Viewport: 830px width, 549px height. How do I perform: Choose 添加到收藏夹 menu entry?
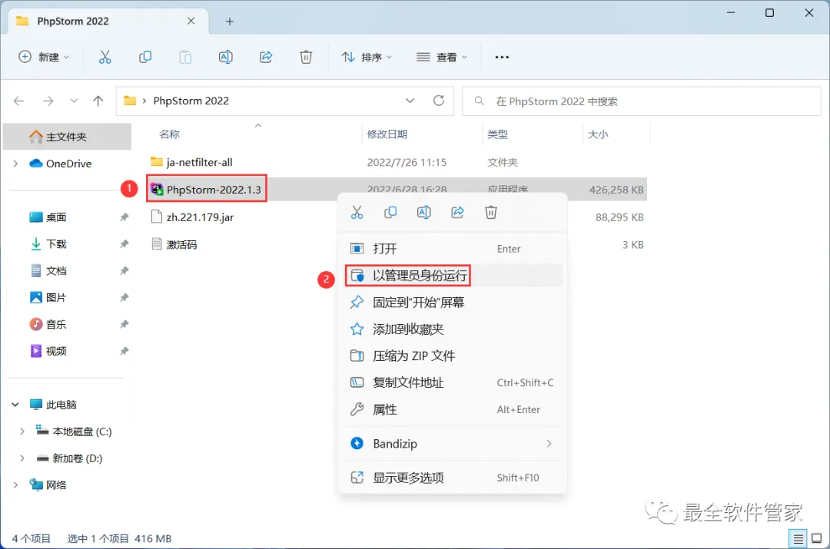(x=453, y=329)
